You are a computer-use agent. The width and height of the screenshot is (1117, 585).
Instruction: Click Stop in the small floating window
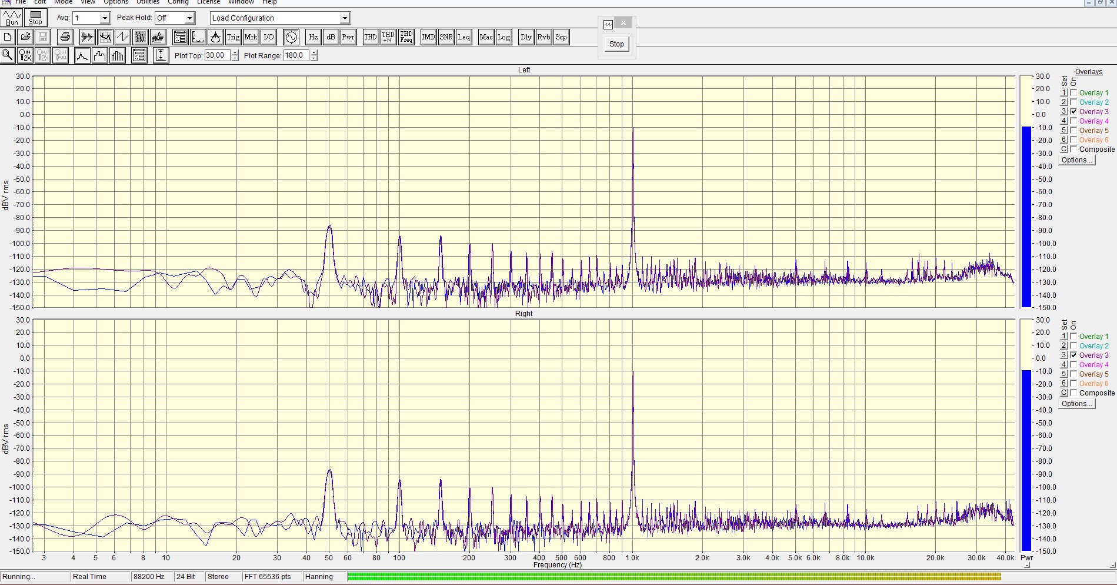tap(616, 44)
